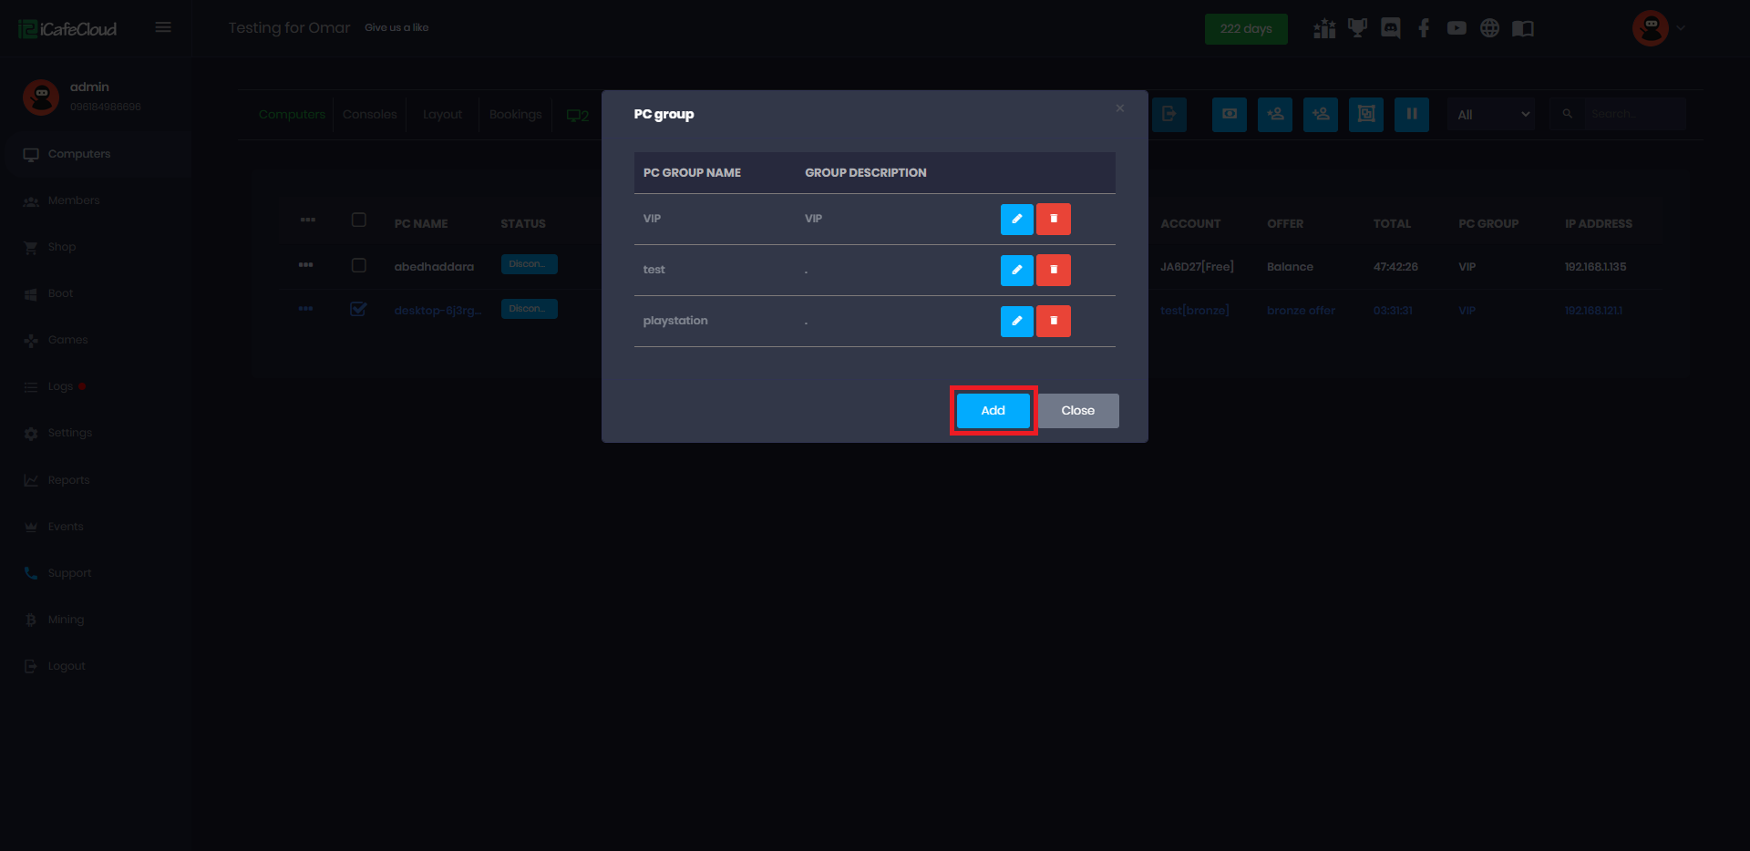Image resolution: width=1750 pixels, height=851 pixels.
Task: Switch to the Consoles tab
Action: click(x=369, y=115)
